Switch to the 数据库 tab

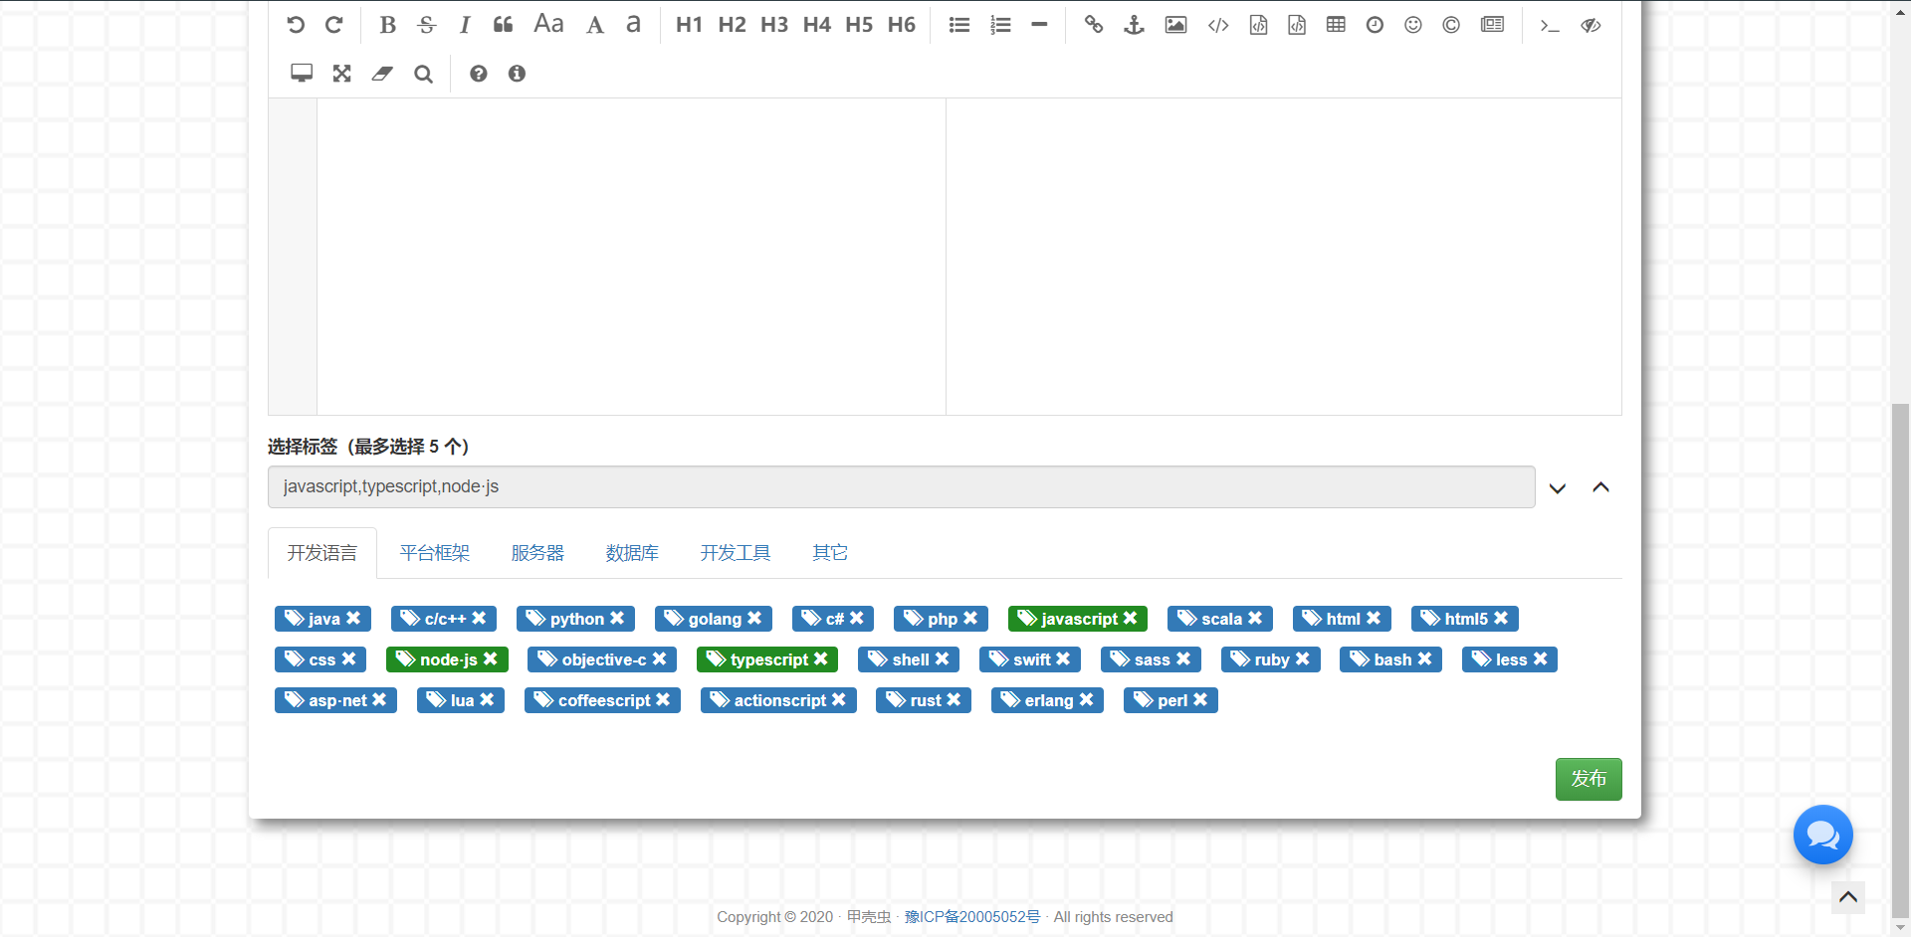(x=632, y=553)
